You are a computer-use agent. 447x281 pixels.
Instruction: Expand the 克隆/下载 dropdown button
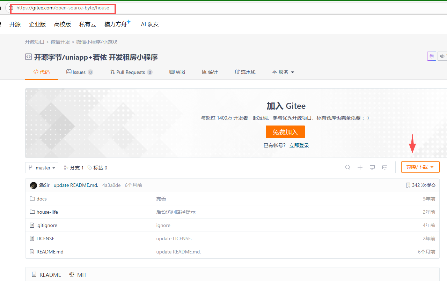click(420, 167)
